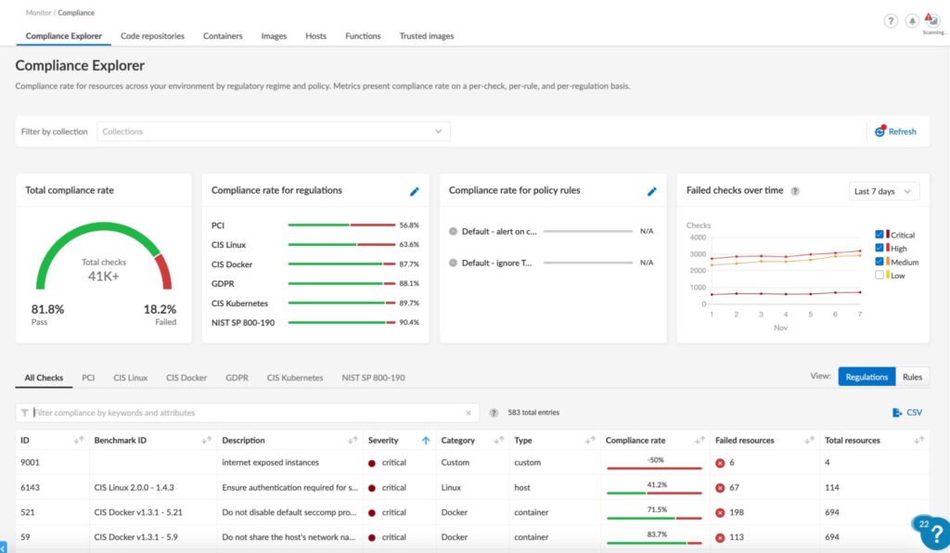Expand the Last 7 days time range dropdown
The height and width of the screenshot is (553, 950).
pos(883,191)
